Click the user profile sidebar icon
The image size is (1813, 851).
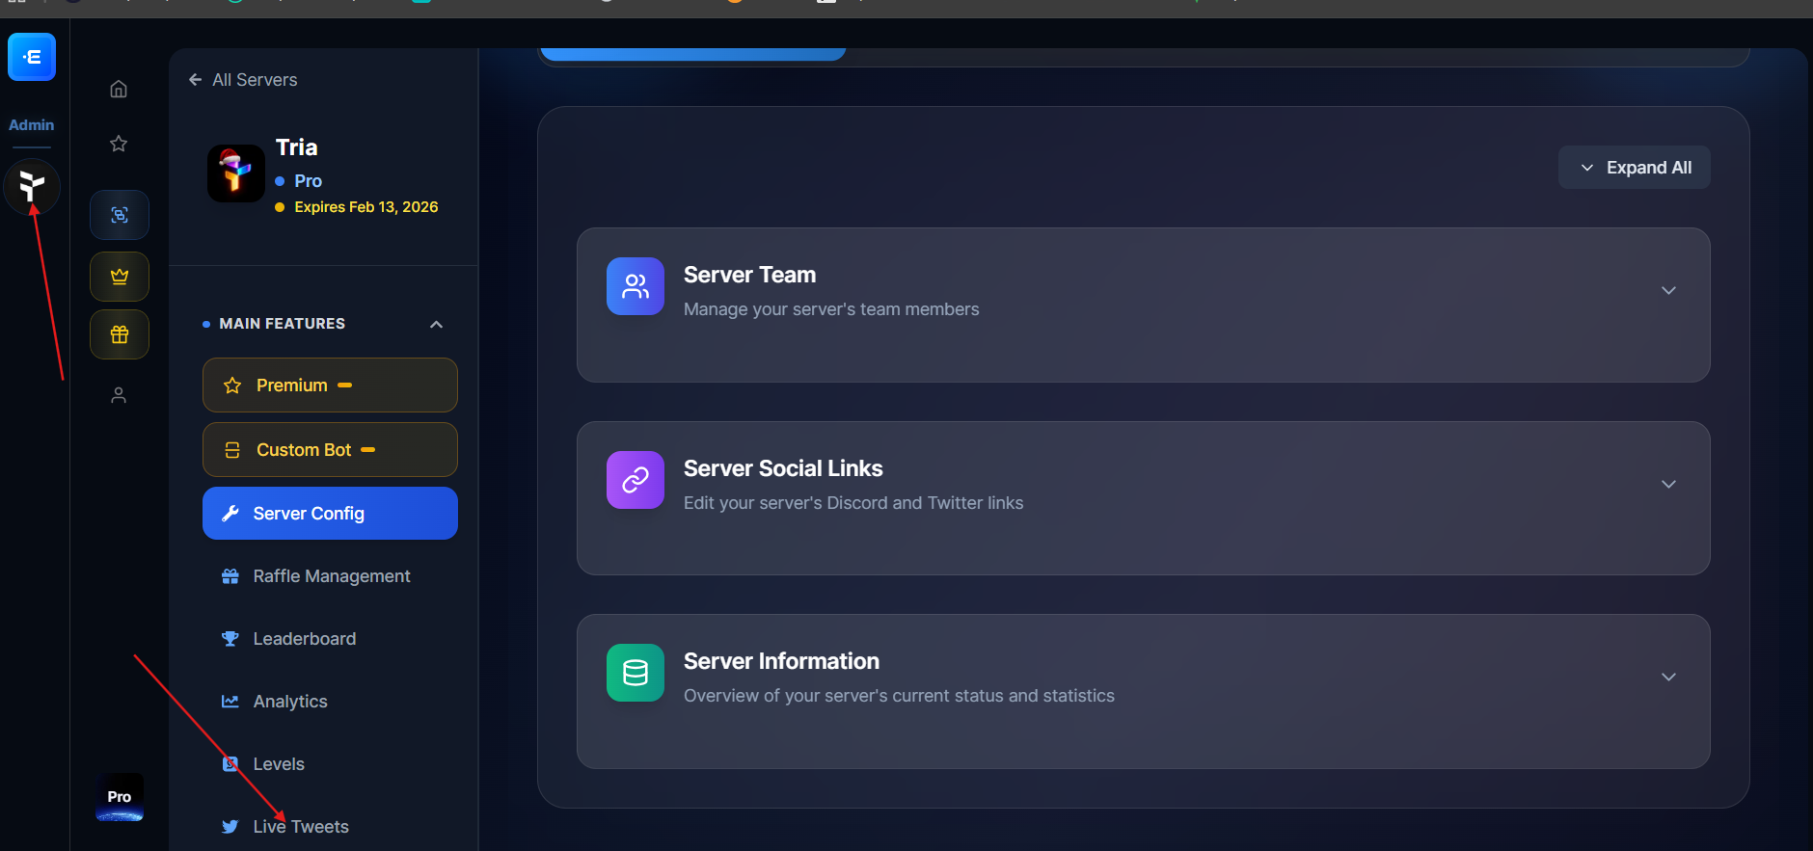(119, 395)
